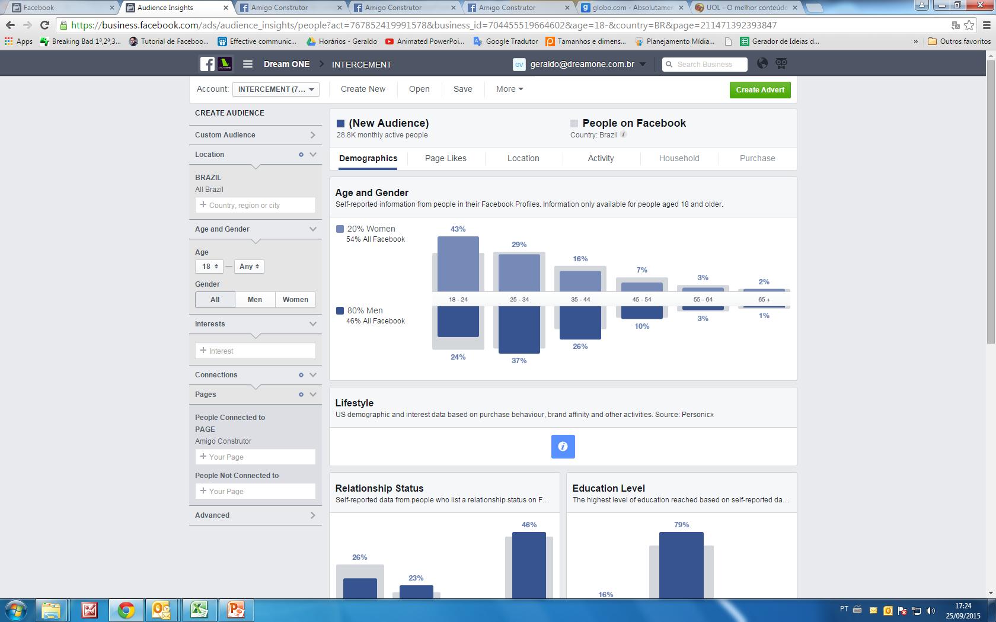The image size is (996, 622).
Task: Select the Women gender option
Action: pos(295,299)
